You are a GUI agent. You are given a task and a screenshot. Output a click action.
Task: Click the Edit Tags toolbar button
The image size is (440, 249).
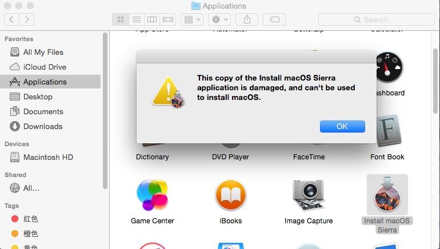tap(274, 19)
